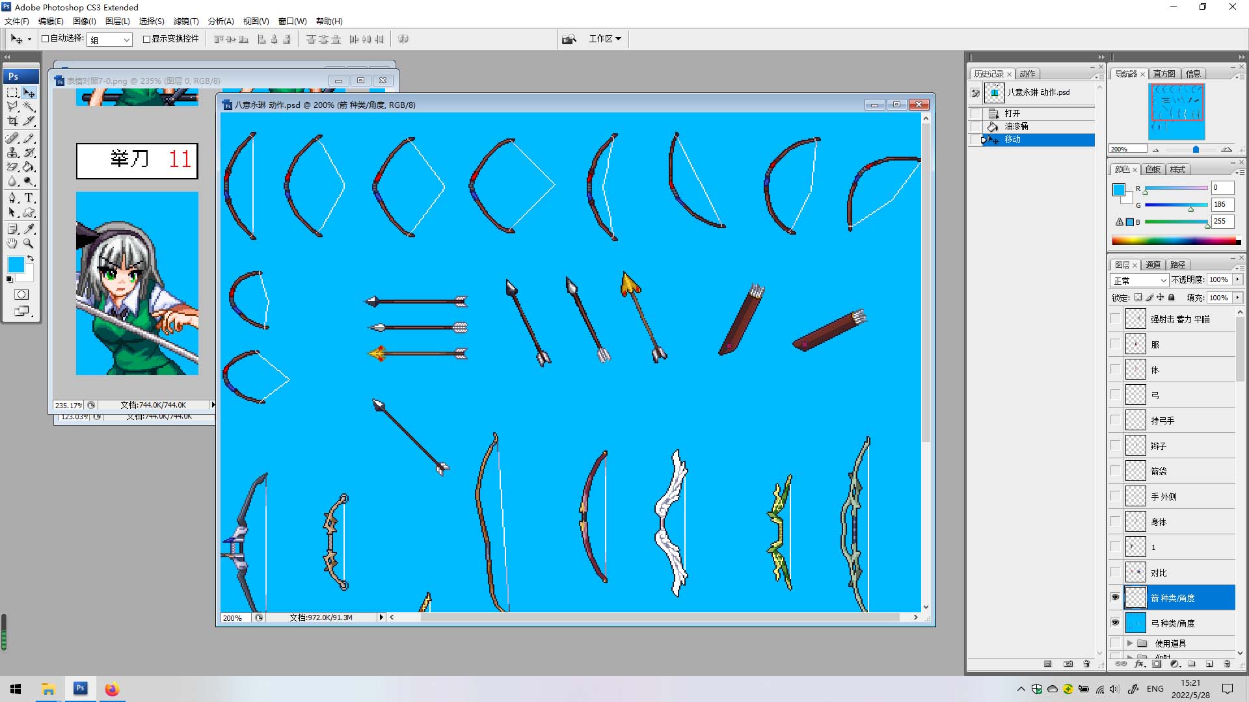Screen dimensions: 1249x702
Task: Select the Rectangular Marquee tool
Action: click(12, 92)
